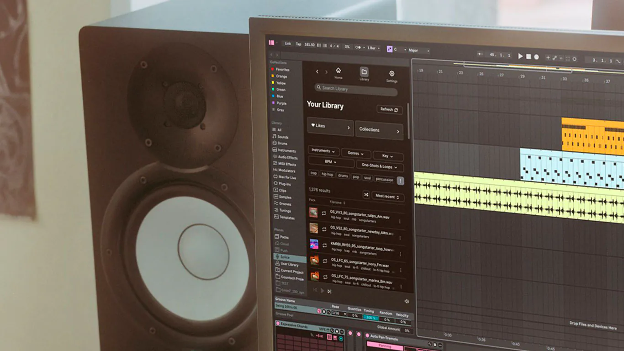Change the Most recent sort order
This screenshot has height=351, width=624.
387,197
